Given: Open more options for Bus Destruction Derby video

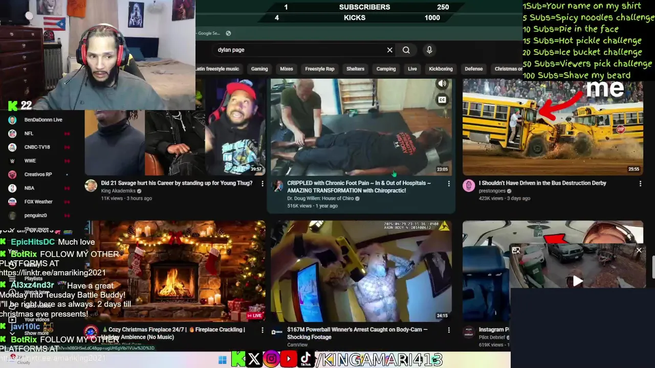Looking at the screenshot, I should click(x=640, y=183).
